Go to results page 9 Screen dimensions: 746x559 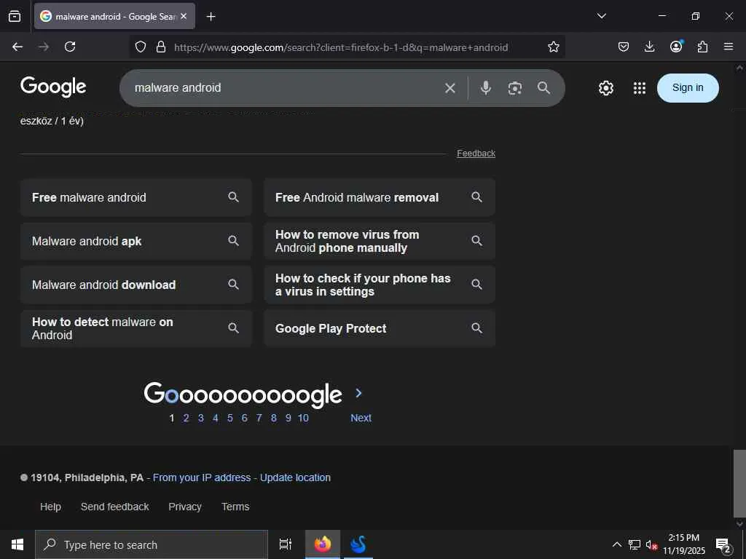click(x=288, y=418)
